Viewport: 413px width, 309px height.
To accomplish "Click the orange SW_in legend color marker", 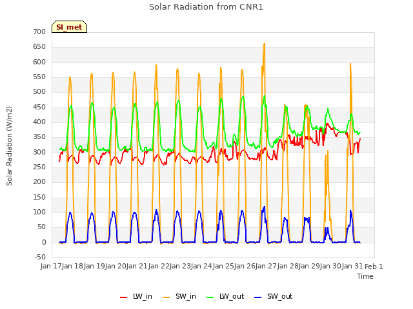I will 166,297.
